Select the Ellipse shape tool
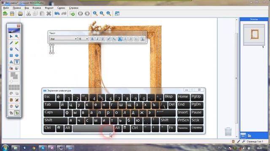The width and height of the screenshot is (270, 151). 17,55
